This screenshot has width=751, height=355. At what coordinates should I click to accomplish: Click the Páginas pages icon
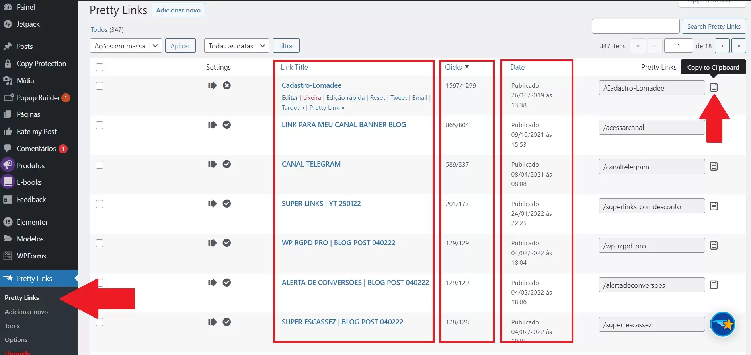point(8,114)
